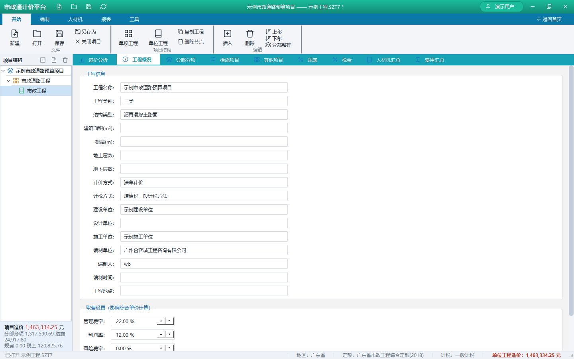Open the 工具 ribbon tab
574x359 pixels.
point(134,19)
